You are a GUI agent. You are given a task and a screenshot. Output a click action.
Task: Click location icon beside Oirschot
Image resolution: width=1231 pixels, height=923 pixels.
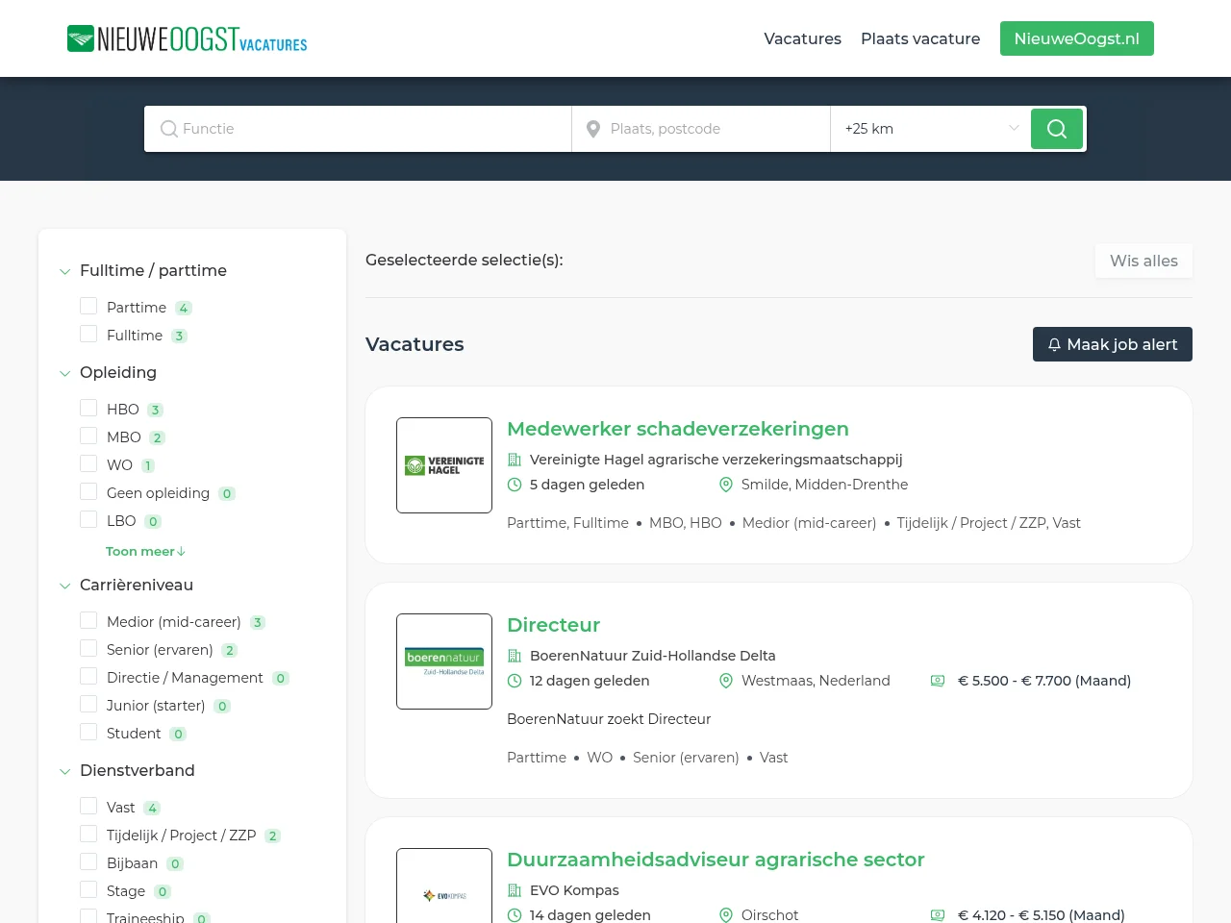tap(726, 915)
